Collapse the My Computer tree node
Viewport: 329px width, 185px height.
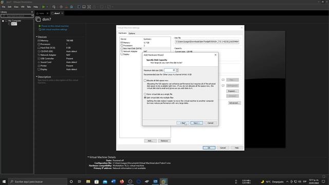[3, 21]
